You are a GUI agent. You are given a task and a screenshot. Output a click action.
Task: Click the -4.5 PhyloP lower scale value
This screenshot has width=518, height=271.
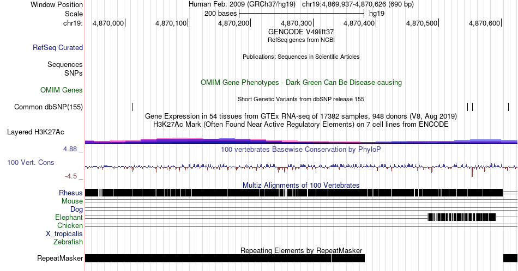[71, 176]
